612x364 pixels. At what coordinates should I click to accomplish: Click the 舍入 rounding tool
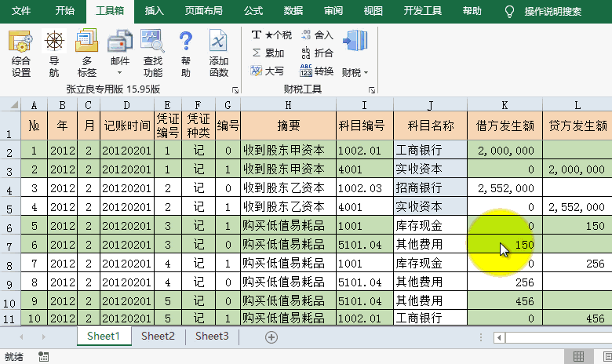[x=317, y=35]
